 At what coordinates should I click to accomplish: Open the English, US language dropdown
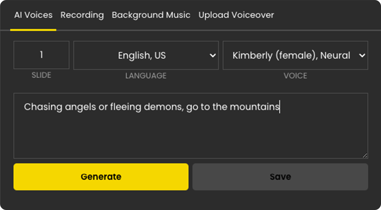click(142, 56)
